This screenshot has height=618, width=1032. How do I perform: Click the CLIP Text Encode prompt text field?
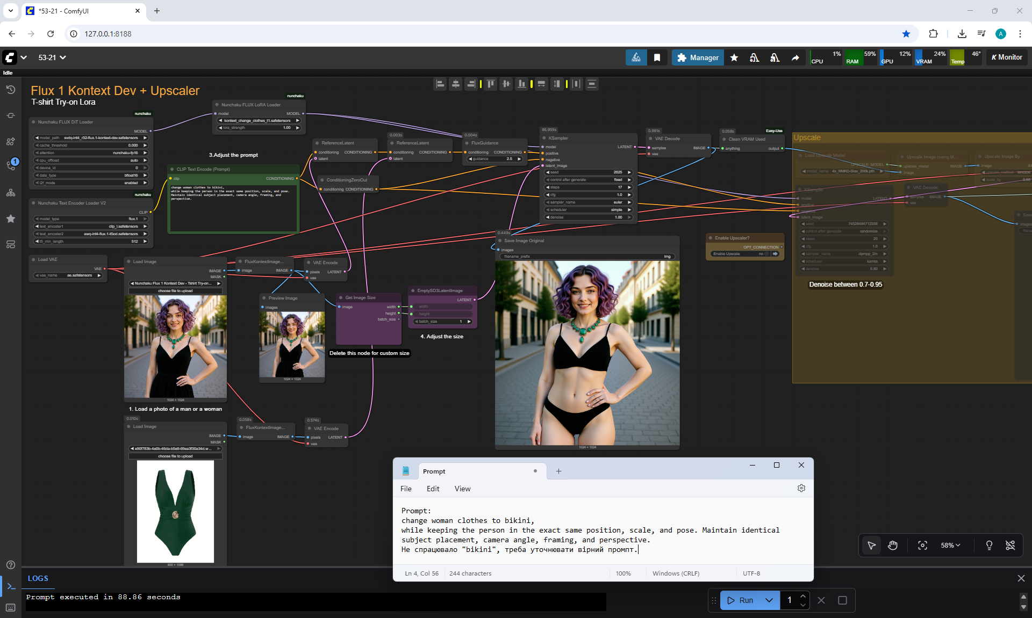[x=233, y=209]
